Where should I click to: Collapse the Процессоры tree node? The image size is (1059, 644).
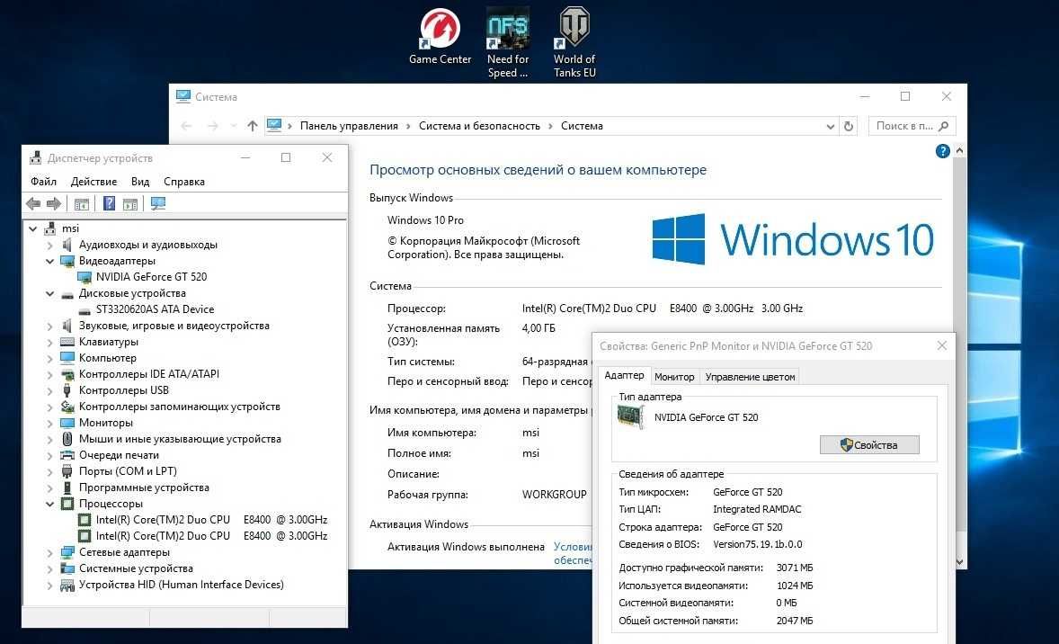pyautogui.click(x=50, y=504)
